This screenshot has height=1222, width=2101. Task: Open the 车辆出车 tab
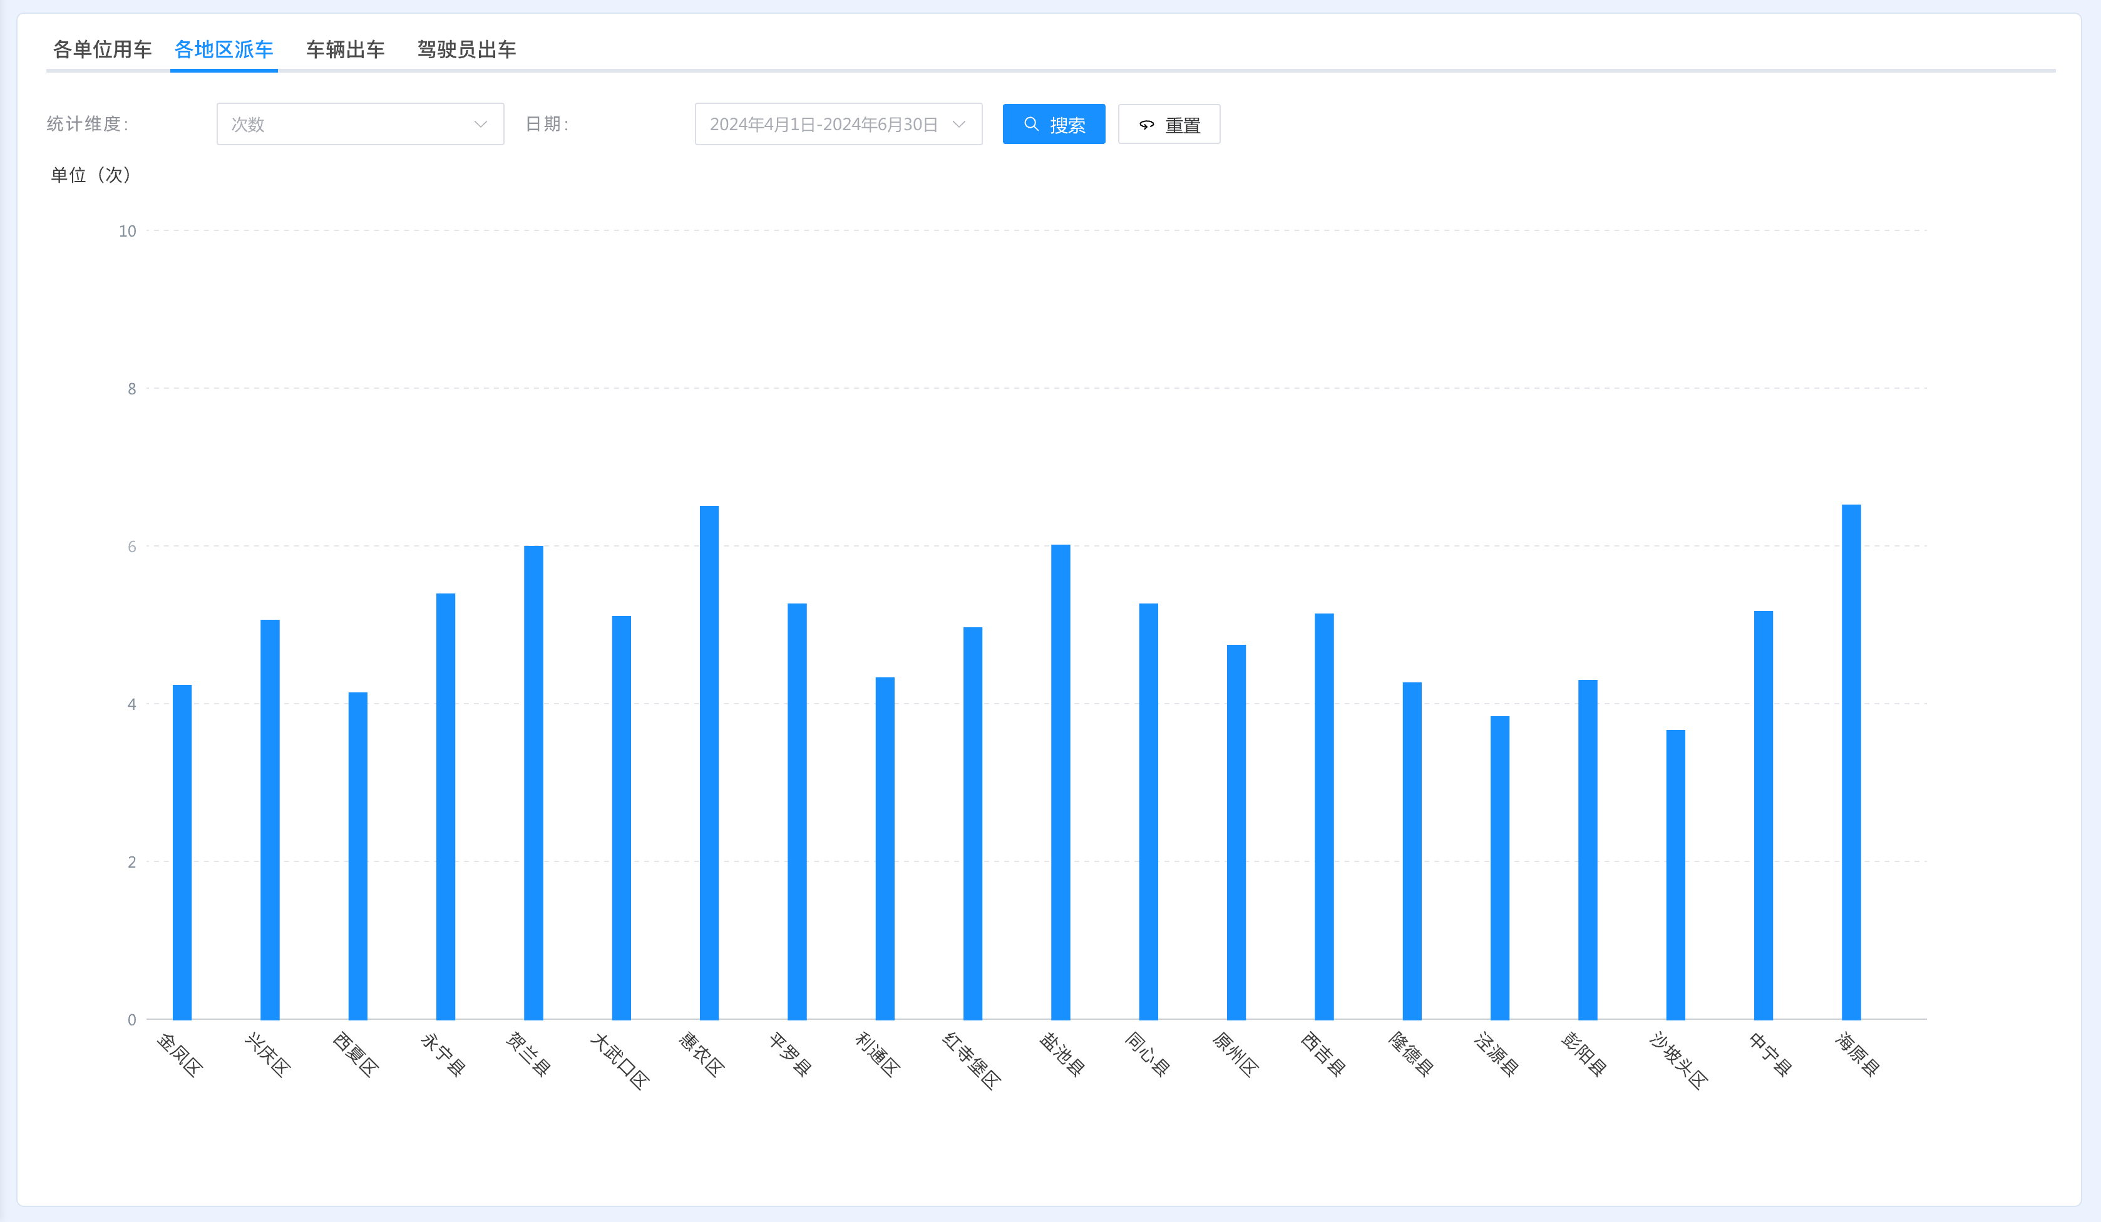(345, 49)
